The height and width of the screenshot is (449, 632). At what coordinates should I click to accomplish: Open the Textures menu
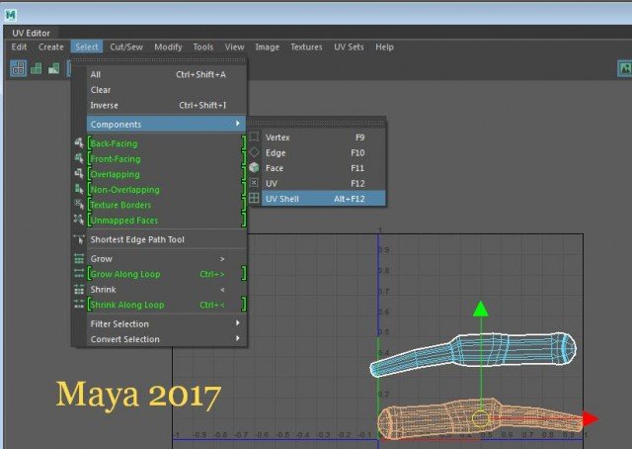pyautogui.click(x=306, y=46)
